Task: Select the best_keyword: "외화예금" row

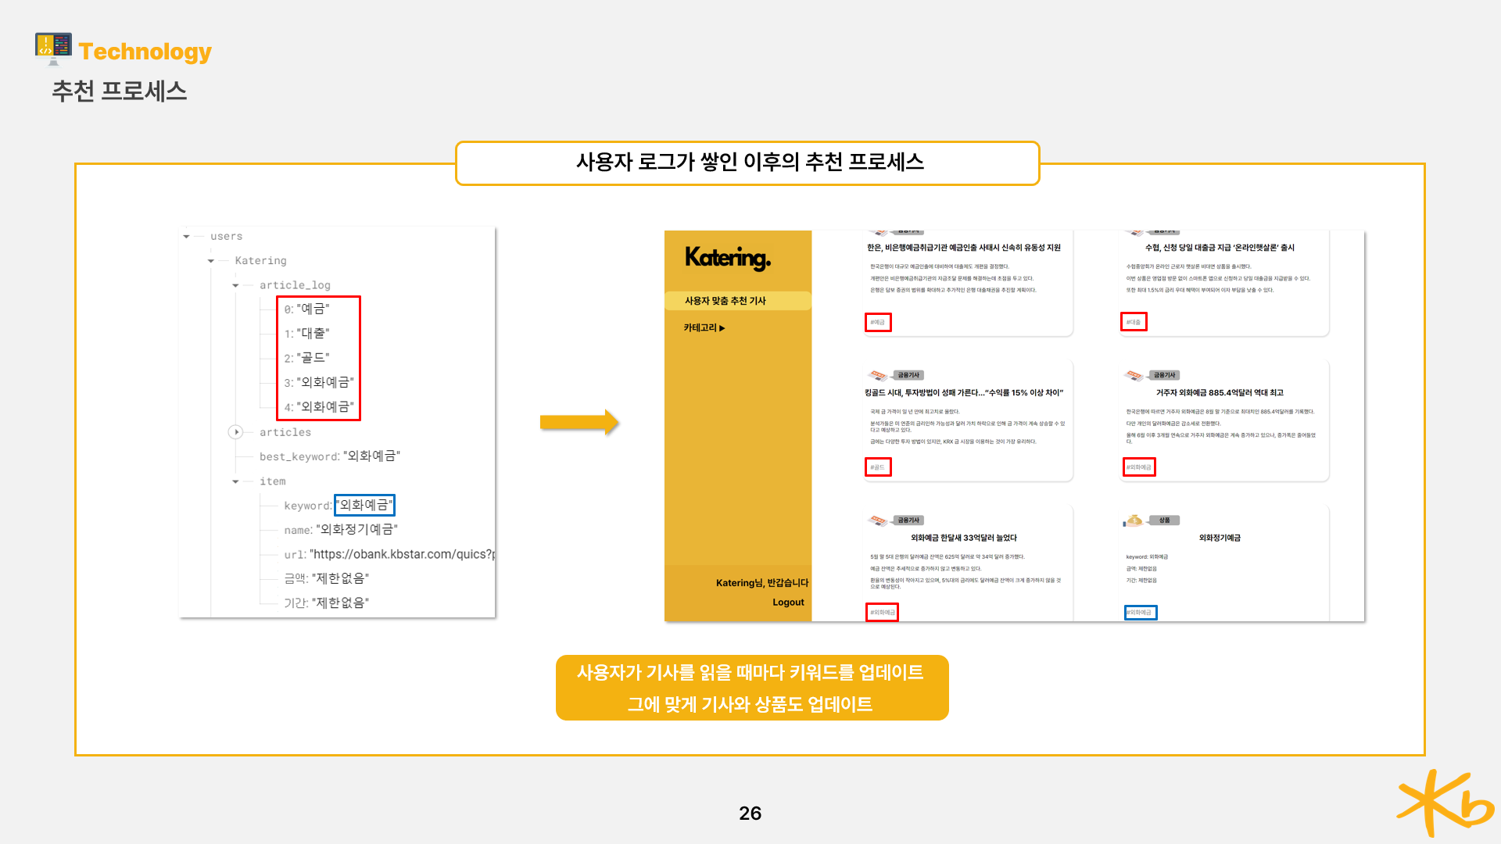Action: 330,456
